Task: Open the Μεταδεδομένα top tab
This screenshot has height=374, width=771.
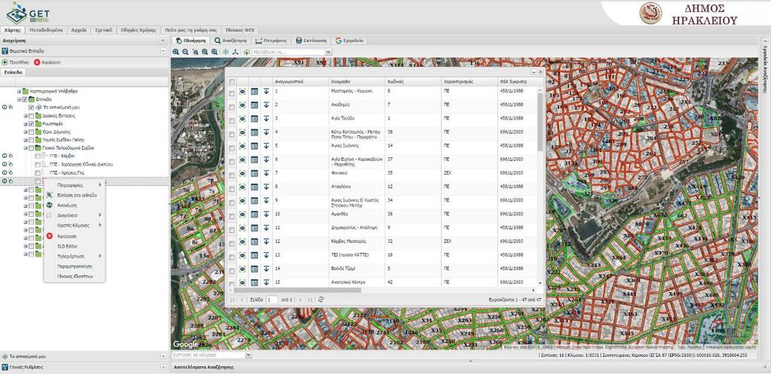Action: 46,30
